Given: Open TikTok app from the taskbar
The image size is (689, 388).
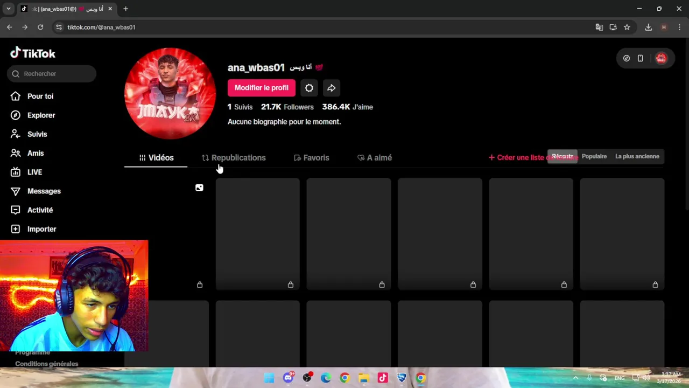Looking at the screenshot, I should click(x=383, y=378).
